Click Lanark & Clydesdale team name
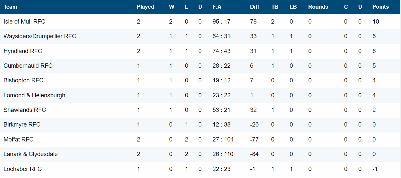The width and height of the screenshot is (401, 178). coord(31,154)
